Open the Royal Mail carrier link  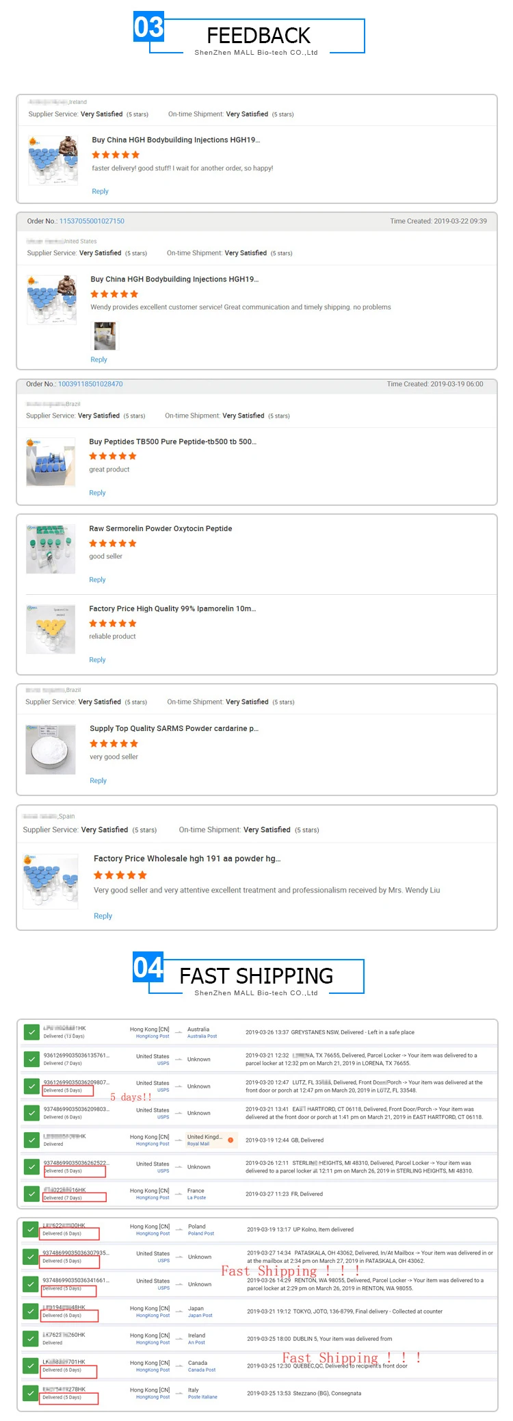click(198, 1144)
